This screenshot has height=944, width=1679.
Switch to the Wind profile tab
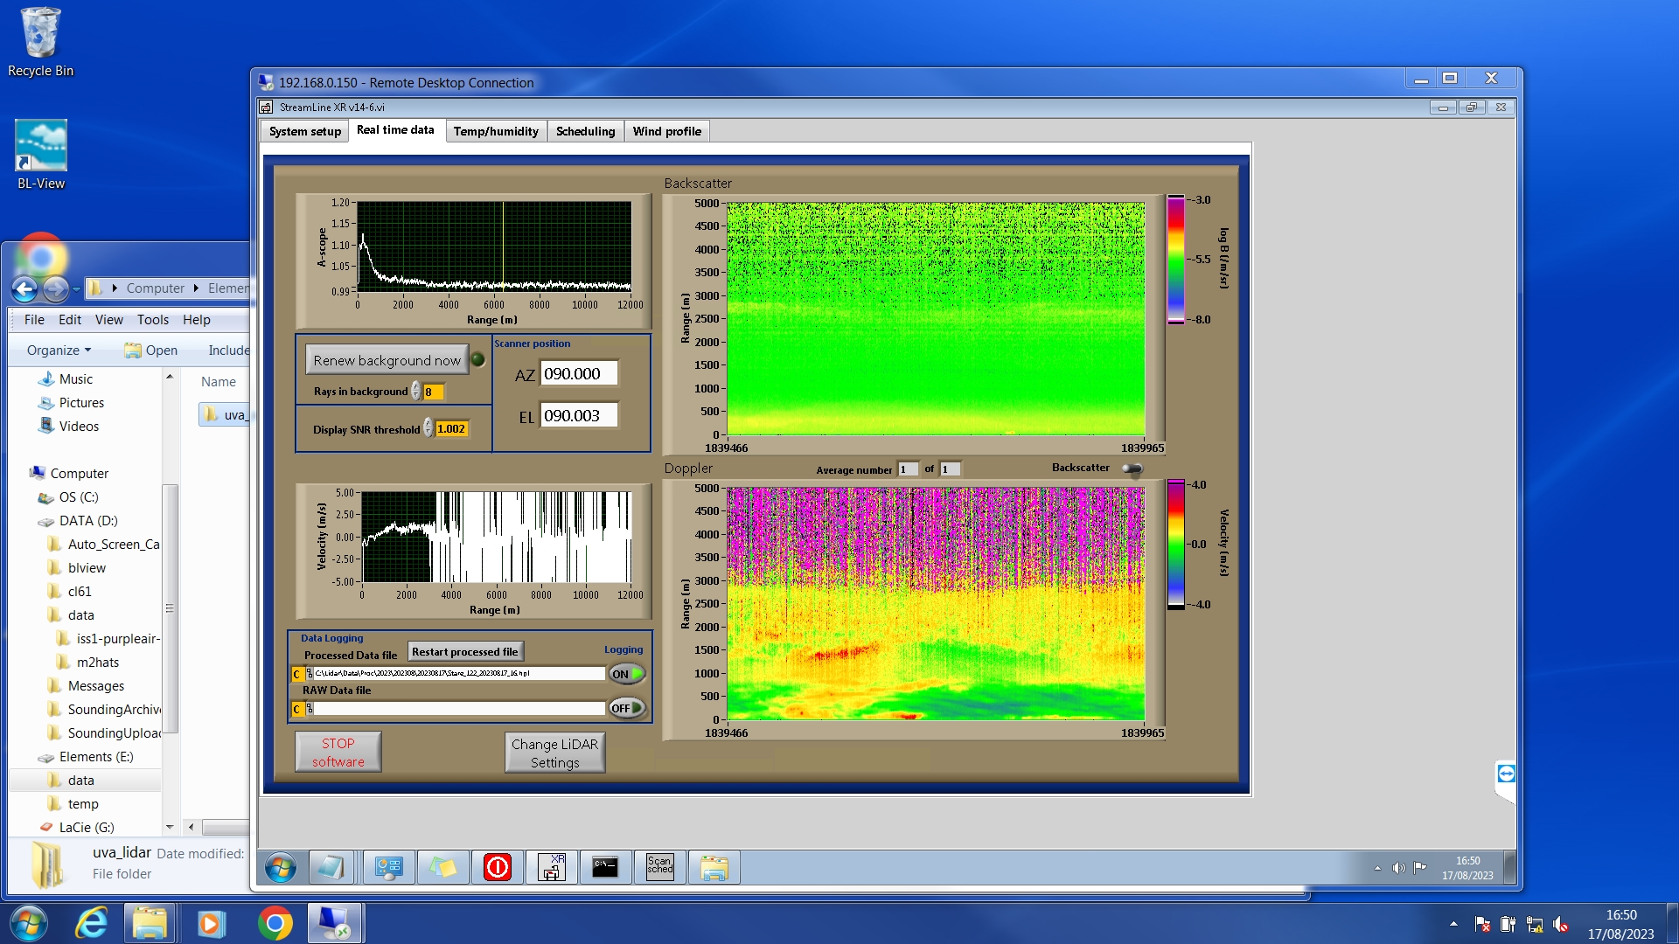click(x=666, y=131)
